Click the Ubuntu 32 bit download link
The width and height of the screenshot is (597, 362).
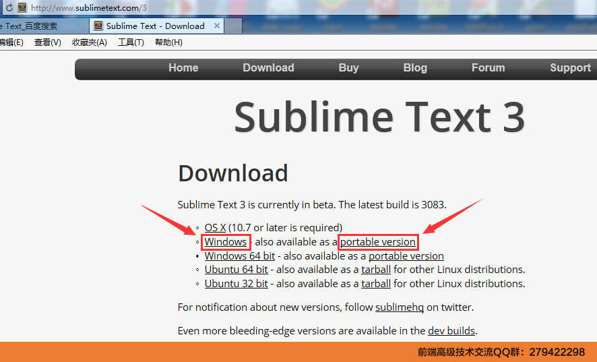(236, 284)
